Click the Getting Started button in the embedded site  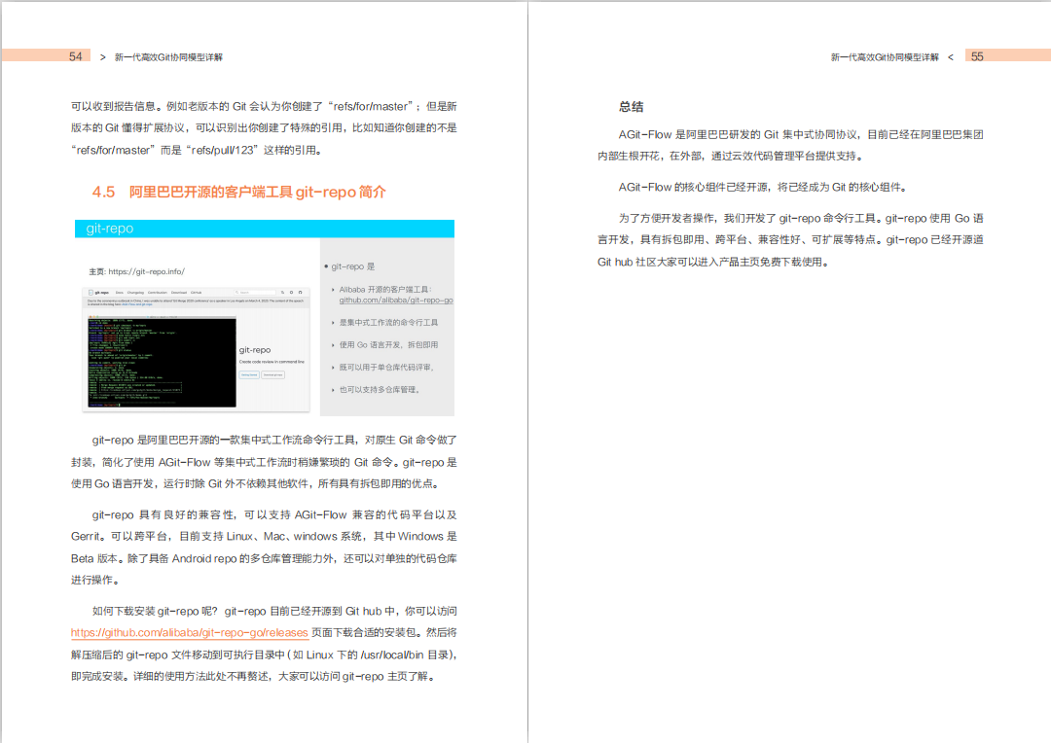coord(249,374)
